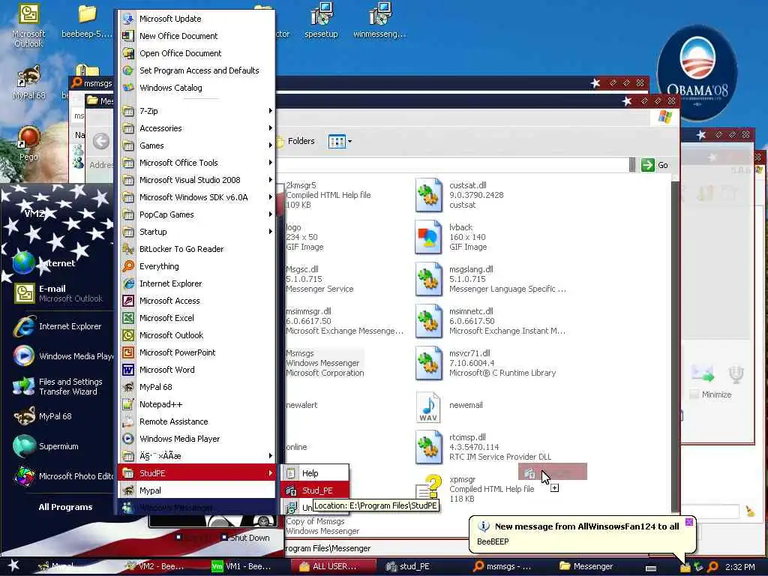
Task: Click the taskbar clock showing 2:32 PM
Action: 739,567
